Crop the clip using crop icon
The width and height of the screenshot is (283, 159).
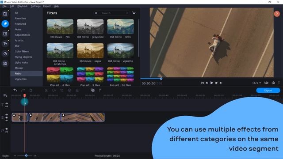click(62, 90)
